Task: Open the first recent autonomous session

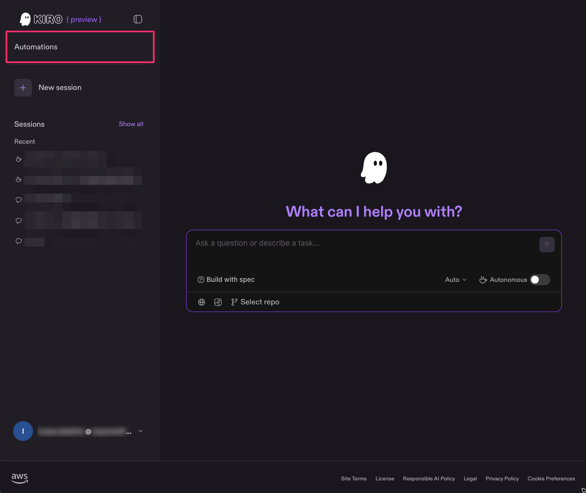Action: pyautogui.click(x=79, y=160)
